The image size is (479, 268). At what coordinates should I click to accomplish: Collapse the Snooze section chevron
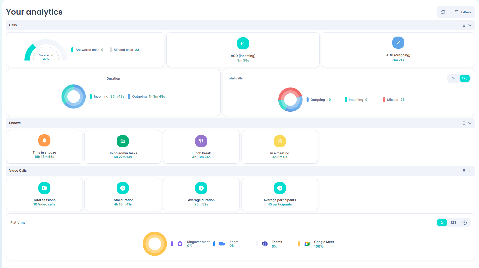click(470, 123)
